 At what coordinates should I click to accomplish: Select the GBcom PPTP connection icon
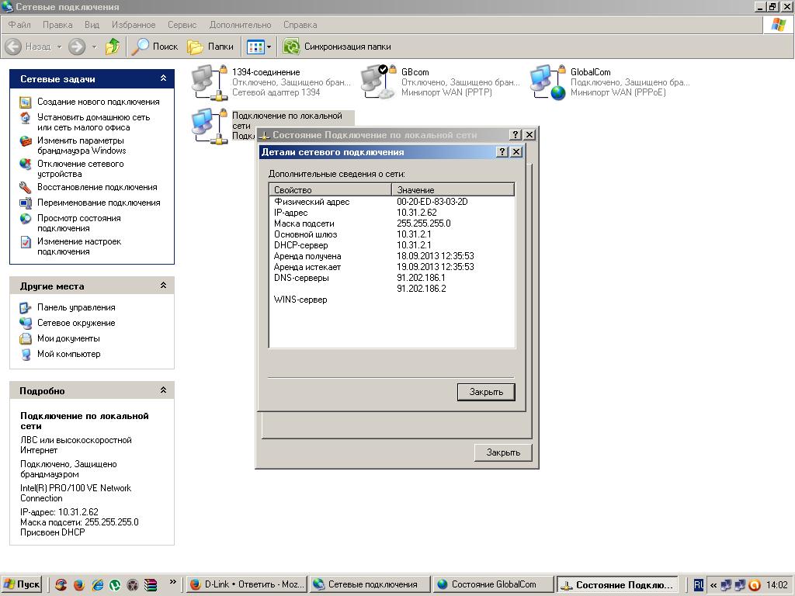377,82
